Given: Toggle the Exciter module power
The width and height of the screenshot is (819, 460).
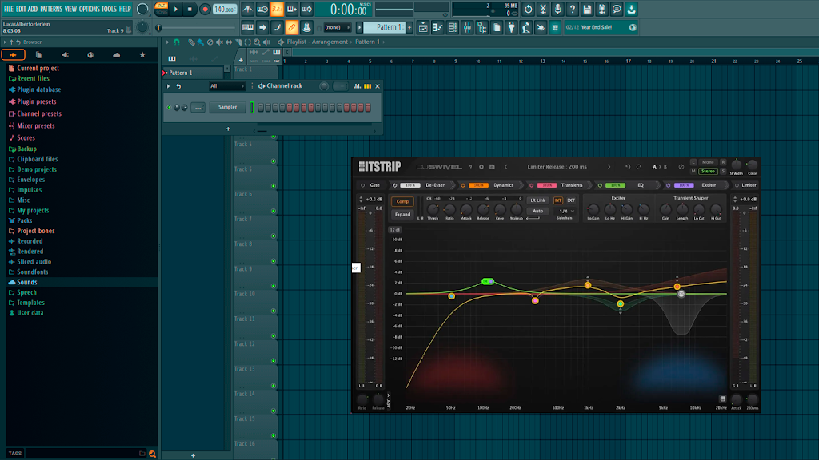Looking at the screenshot, I should click(668, 185).
